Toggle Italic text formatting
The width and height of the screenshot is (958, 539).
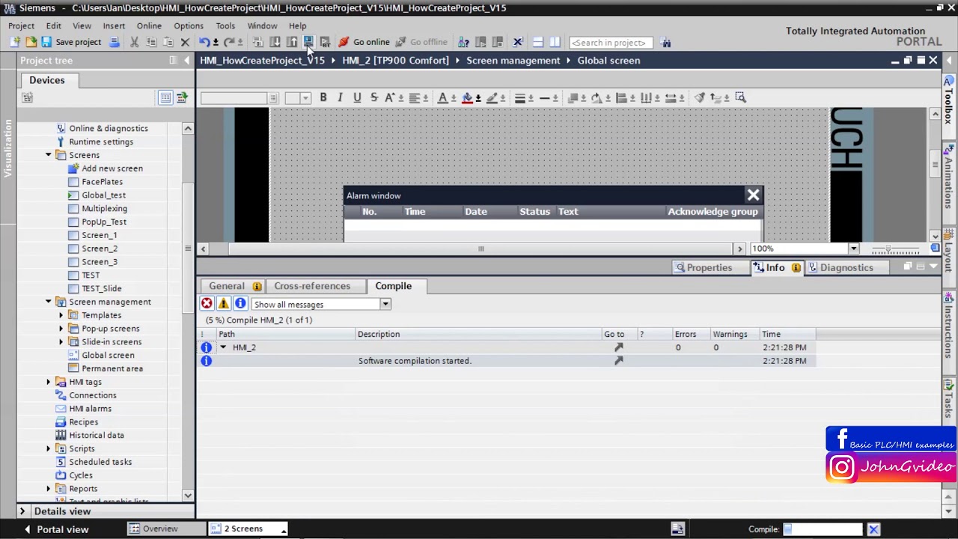340,97
